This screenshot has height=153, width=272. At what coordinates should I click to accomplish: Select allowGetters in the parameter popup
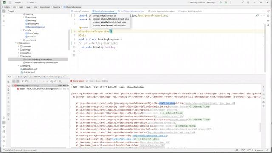pos(109,22)
